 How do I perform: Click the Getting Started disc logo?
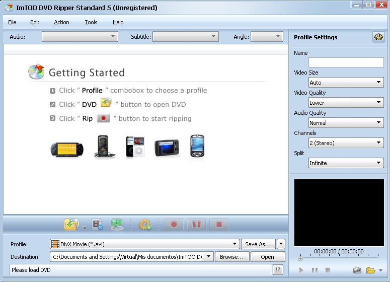36,72
